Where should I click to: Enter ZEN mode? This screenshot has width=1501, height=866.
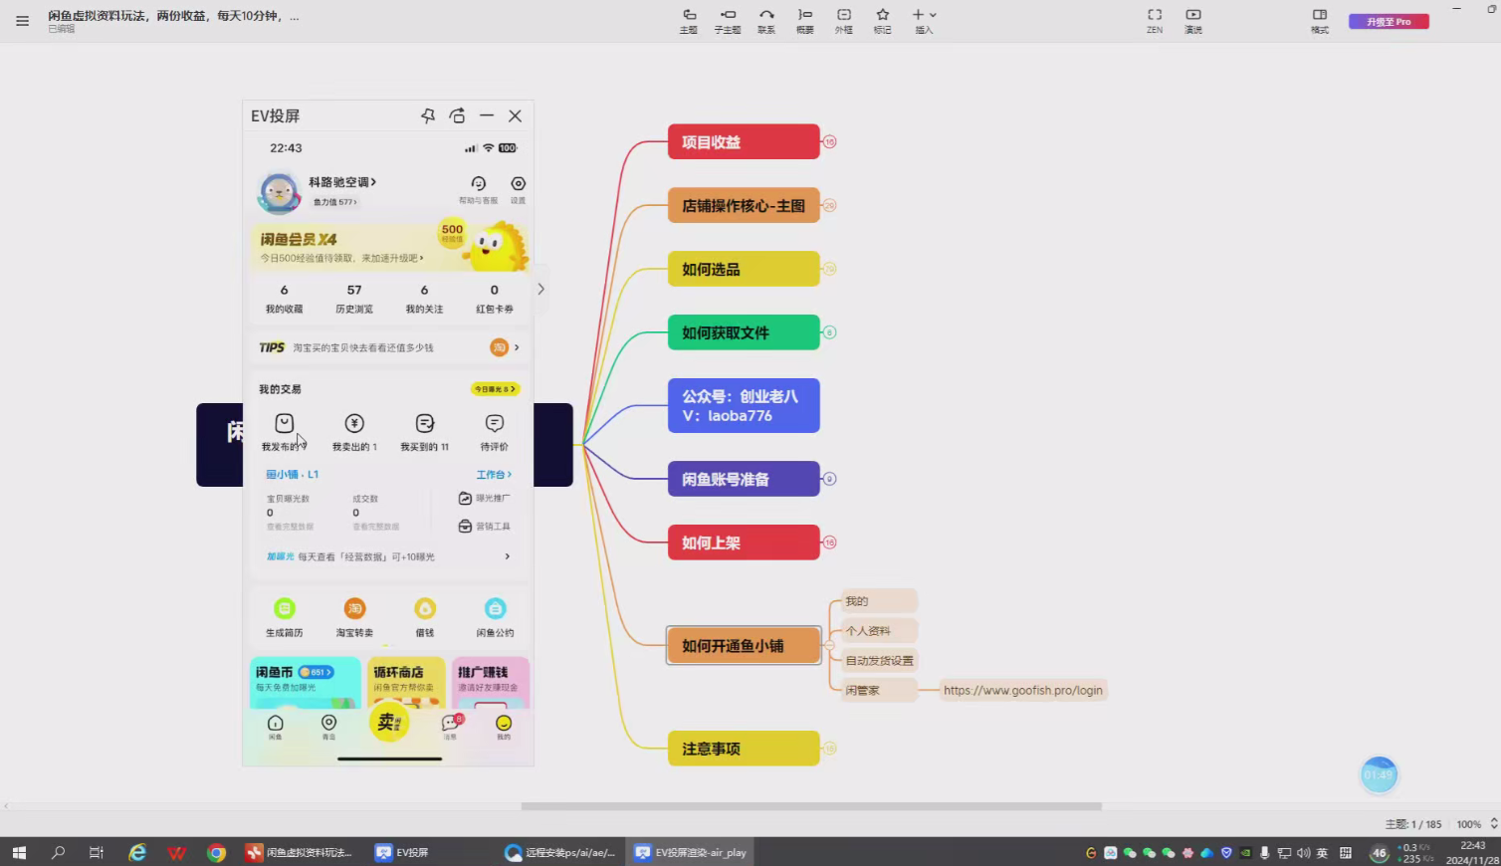[x=1155, y=21]
